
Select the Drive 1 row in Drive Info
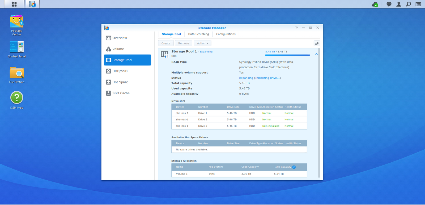tap(239, 113)
